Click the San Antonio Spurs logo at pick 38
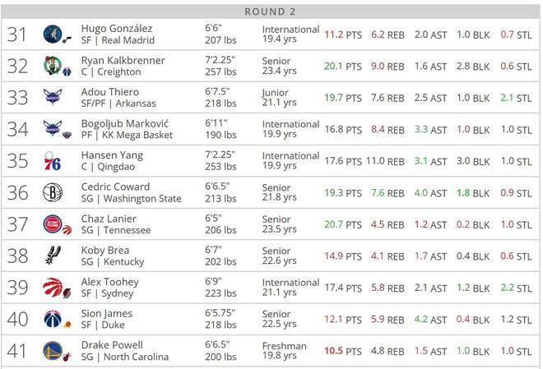Image resolution: width=543 pixels, height=369 pixels. point(53,256)
